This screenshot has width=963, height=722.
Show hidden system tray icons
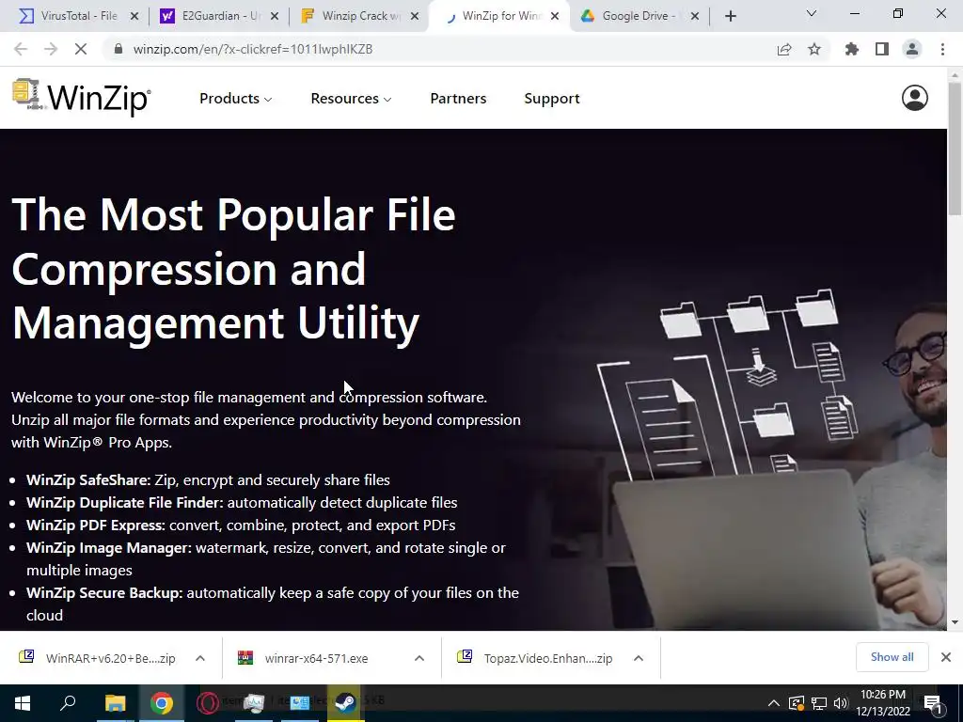(774, 703)
